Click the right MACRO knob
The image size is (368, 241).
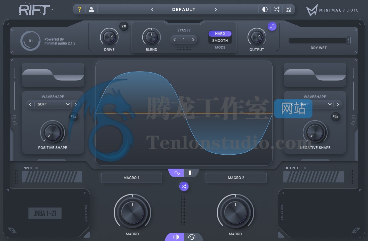(236, 212)
